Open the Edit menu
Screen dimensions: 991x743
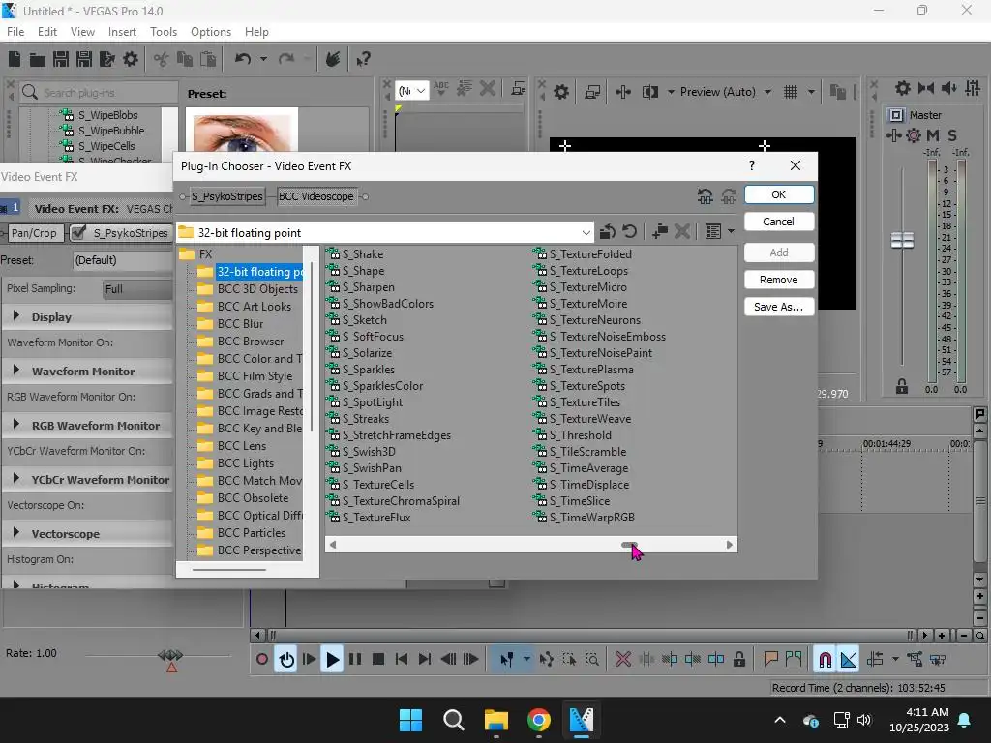pos(47,32)
